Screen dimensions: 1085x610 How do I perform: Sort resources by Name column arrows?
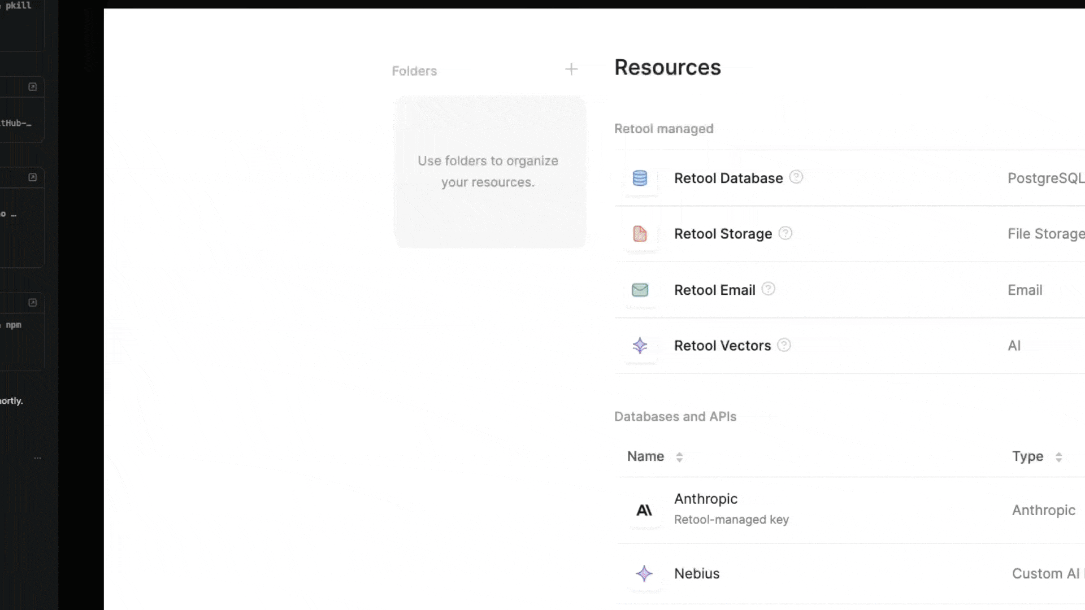(679, 457)
